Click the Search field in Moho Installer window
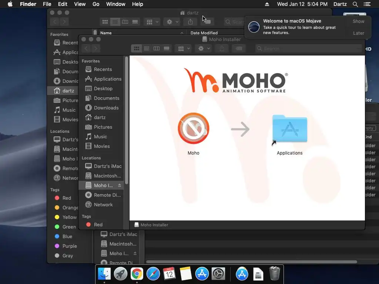This screenshot has height=284, width=379. (309, 48)
